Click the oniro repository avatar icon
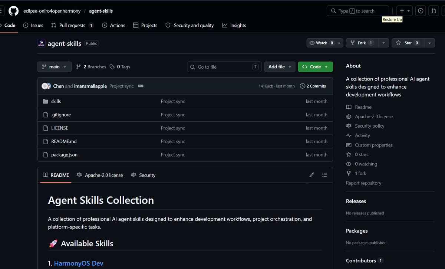Screen dimensions: 445x269 point(42,43)
